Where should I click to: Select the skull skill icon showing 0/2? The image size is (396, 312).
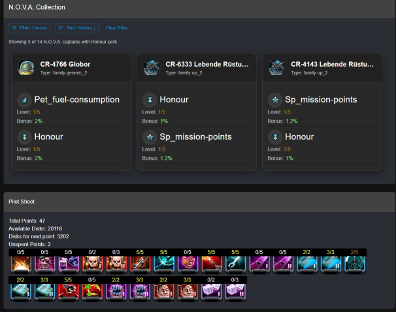click(92, 264)
